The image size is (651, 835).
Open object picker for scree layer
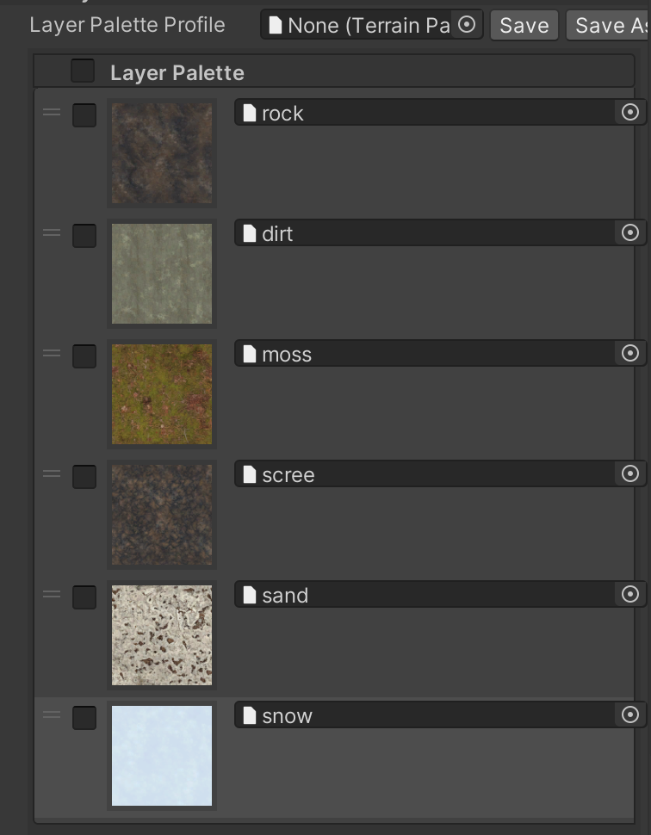tap(630, 473)
